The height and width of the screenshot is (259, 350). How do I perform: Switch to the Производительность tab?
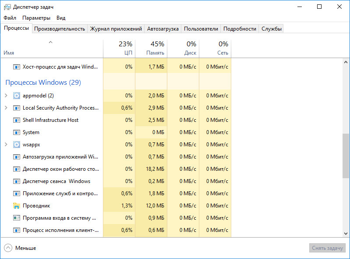[60, 29]
